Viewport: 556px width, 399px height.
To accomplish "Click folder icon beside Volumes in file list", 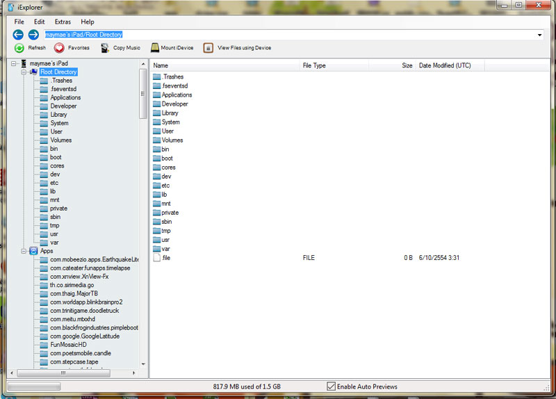I will pyautogui.click(x=157, y=140).
